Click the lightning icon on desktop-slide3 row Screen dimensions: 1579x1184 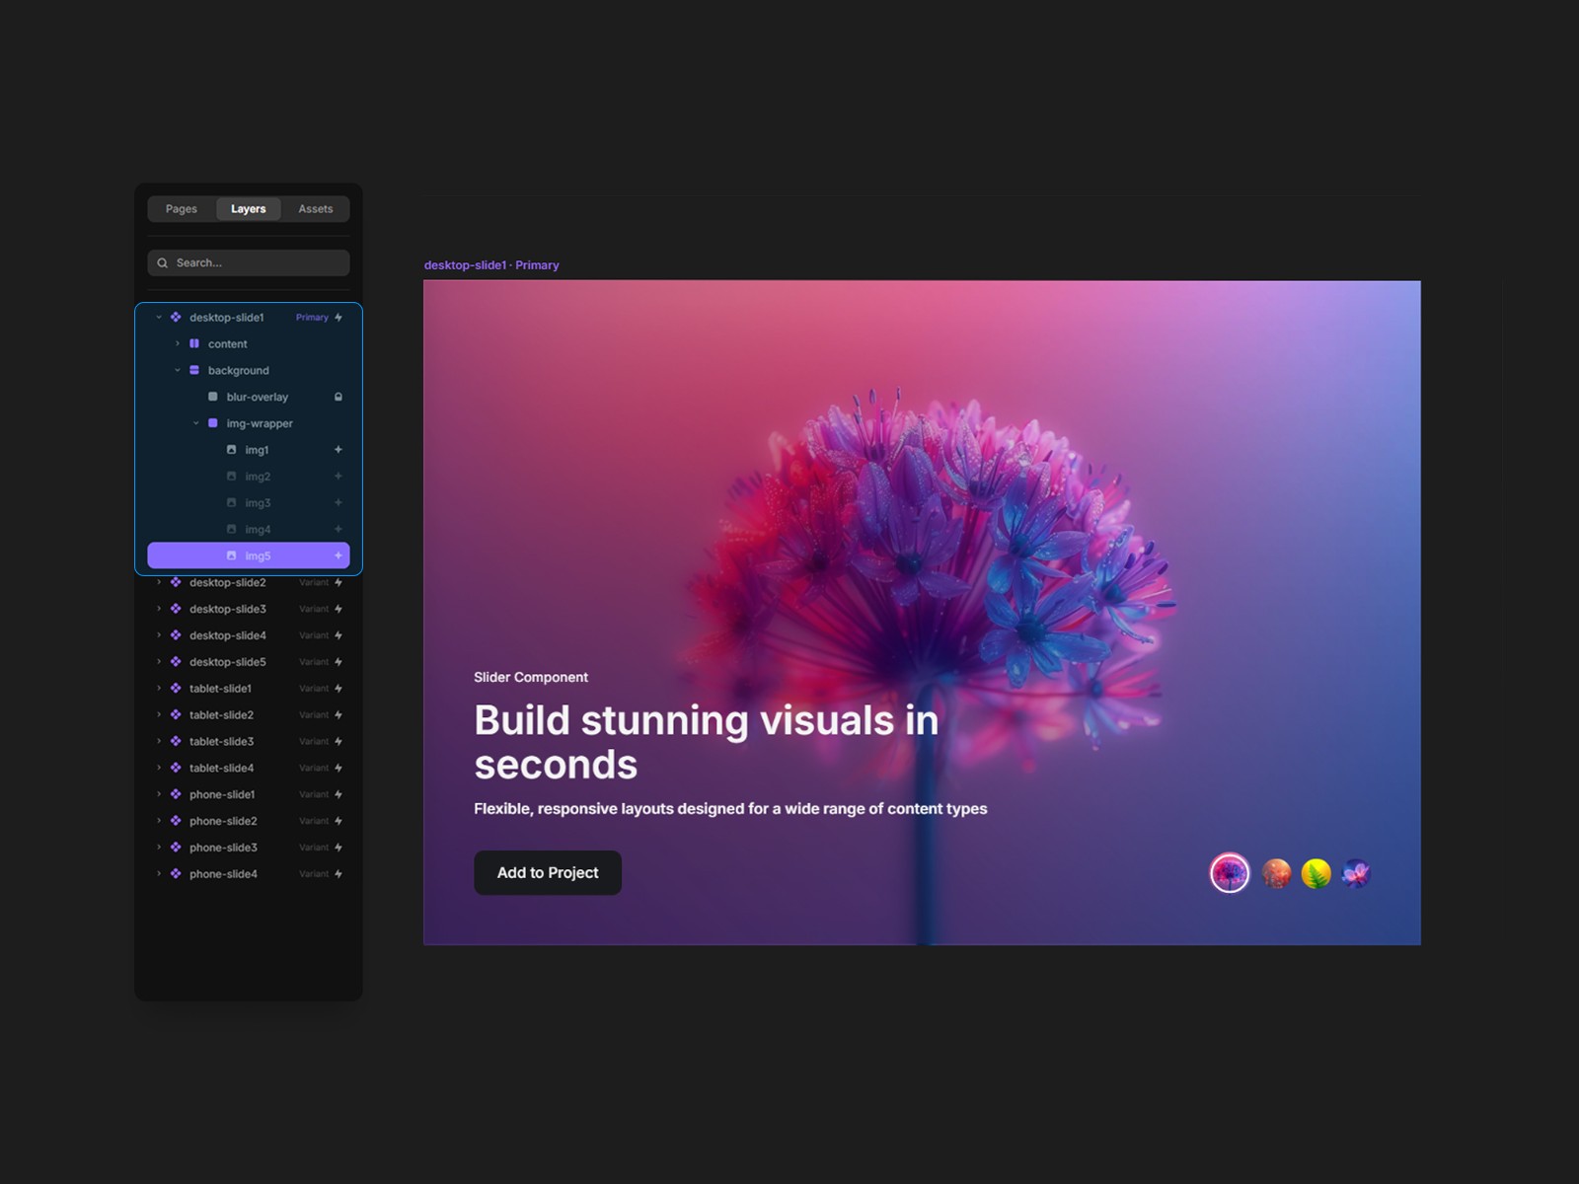pyautogui.click(x=338, y=609)
